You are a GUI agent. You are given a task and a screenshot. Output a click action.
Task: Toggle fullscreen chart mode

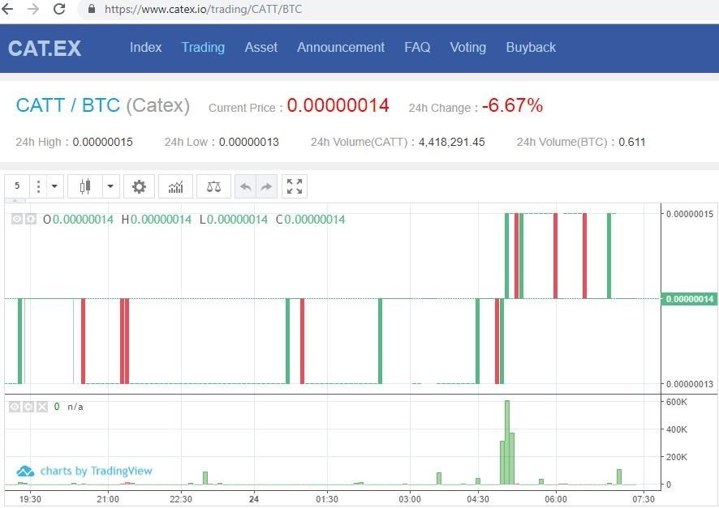[295, 186]
